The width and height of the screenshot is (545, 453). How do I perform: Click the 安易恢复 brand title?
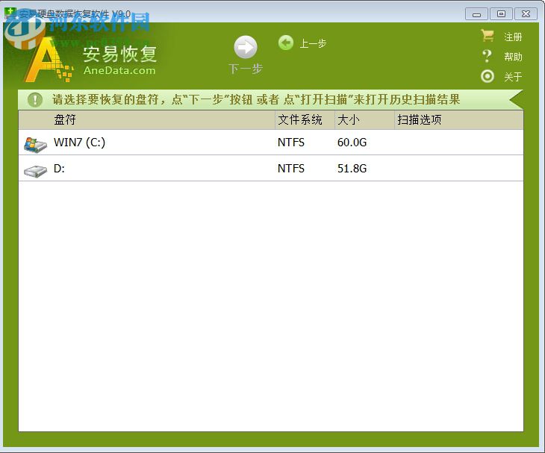tap(120, 54)
